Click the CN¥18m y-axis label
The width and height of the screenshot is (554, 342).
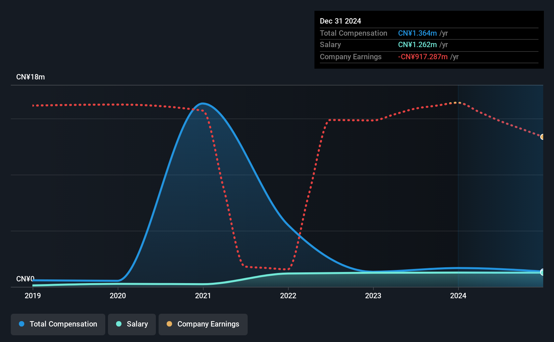(x=30, y=77)
